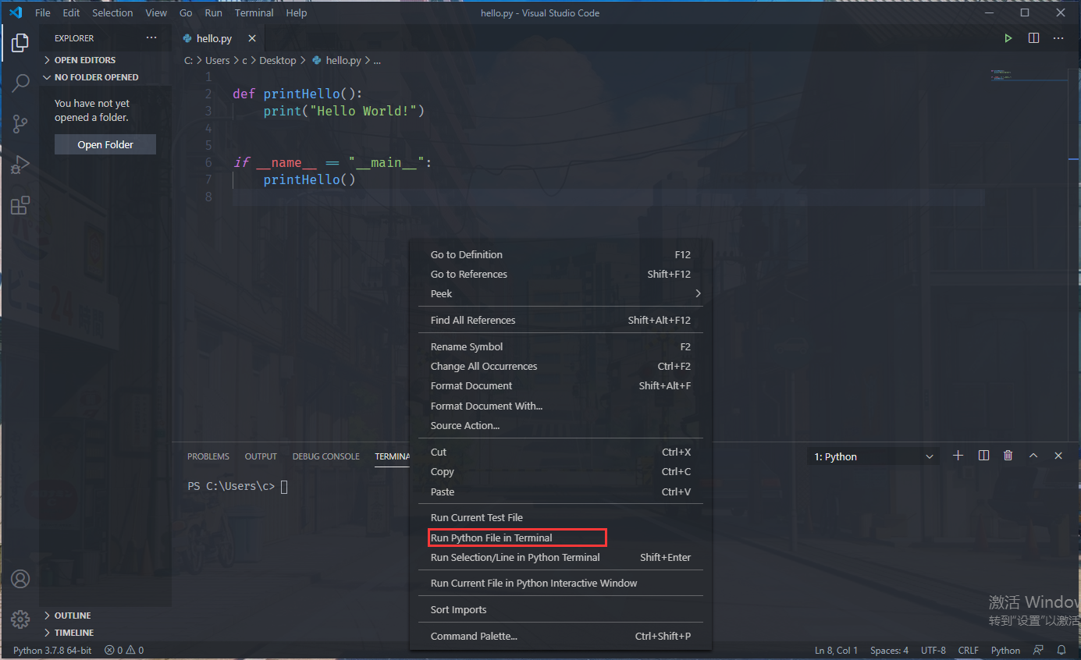Click "Spaces: 4" in the status bar
Screen dimensions: 1081x660
tap(889, 649)
